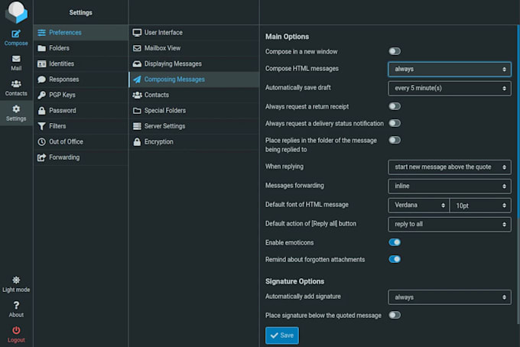Turn off forgotten attachments reminder

[x=395, y=259]
